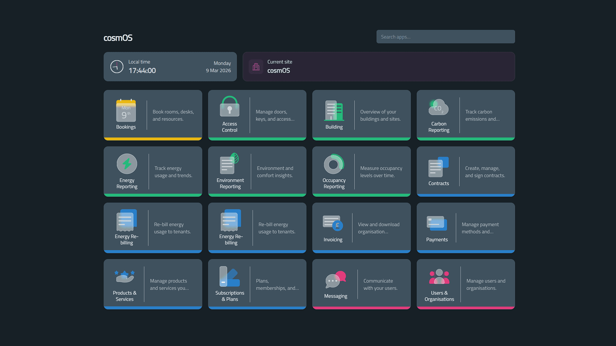Click the cosmOS logo

click(x=118, y=38)
